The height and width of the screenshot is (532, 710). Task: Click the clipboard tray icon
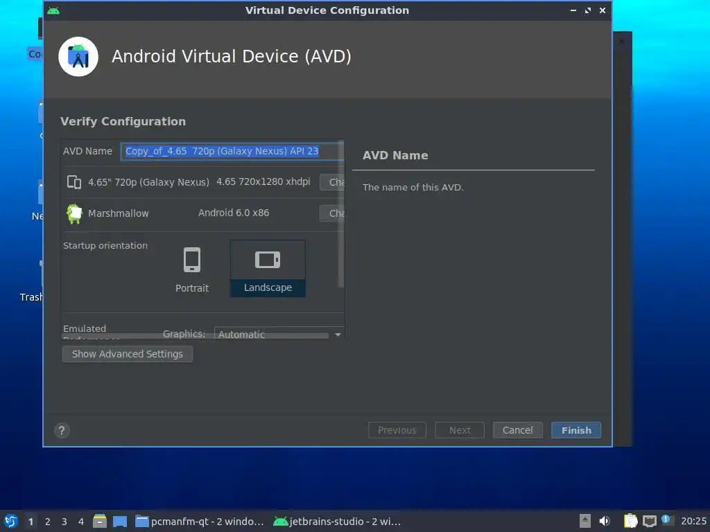click(x=630, y=521)
